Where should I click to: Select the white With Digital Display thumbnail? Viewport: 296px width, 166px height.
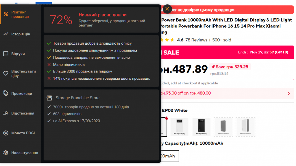click(x=180, y=127)
